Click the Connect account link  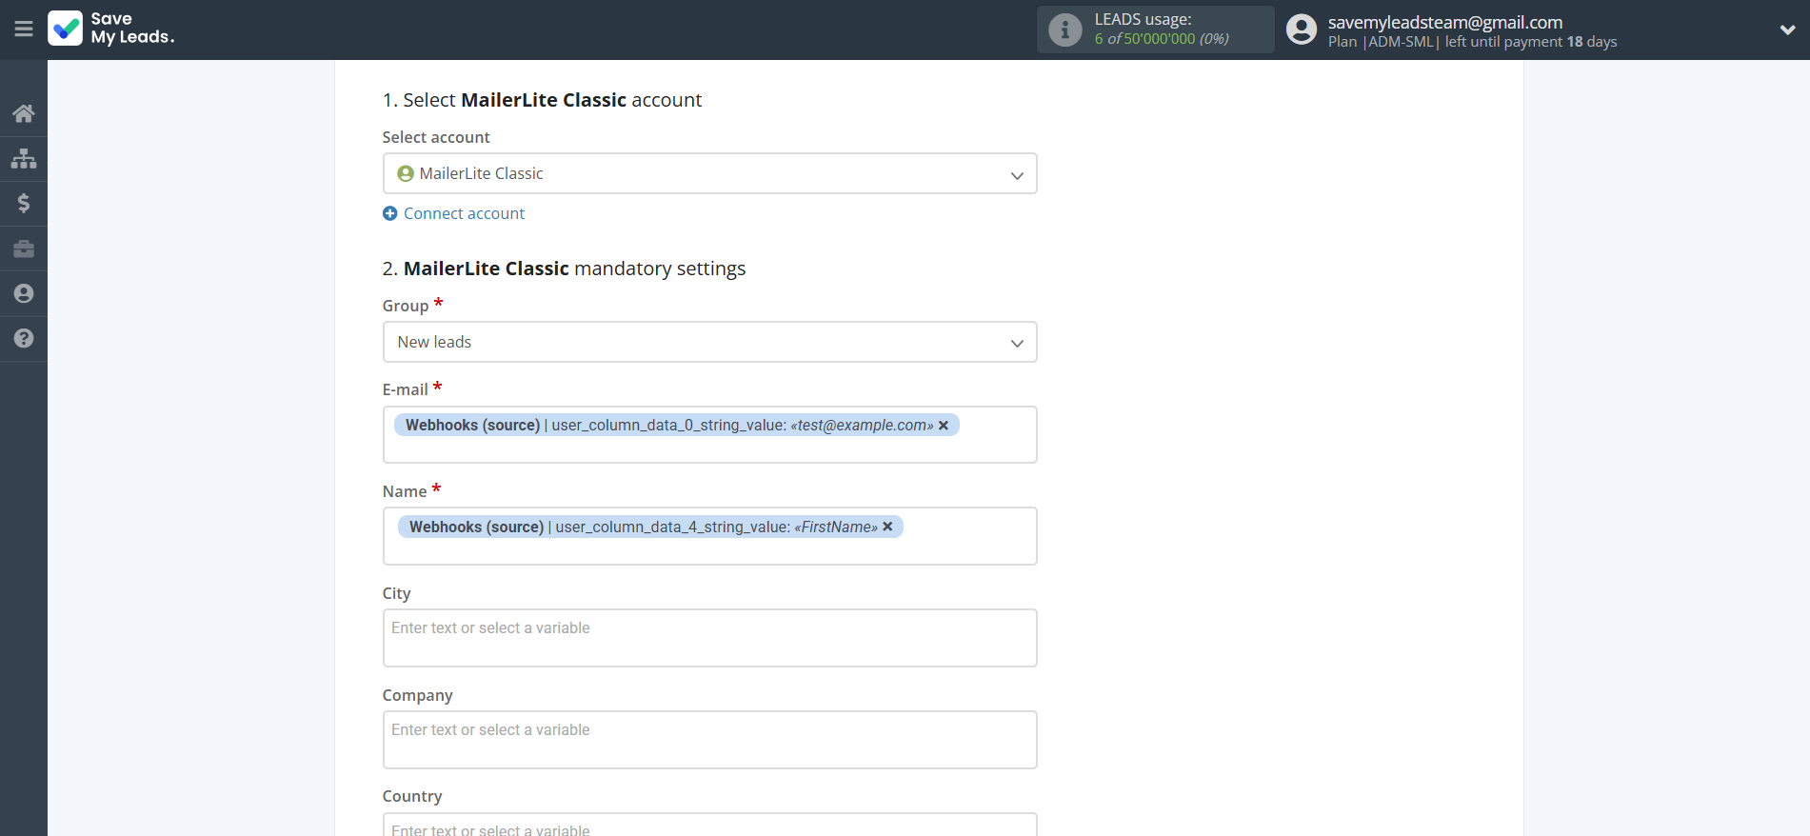[464, 213]
